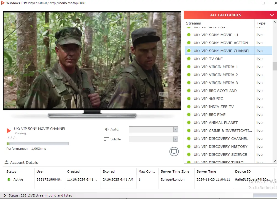Click the playback progress bar
The image size is (277, 199).
point(37,144)
